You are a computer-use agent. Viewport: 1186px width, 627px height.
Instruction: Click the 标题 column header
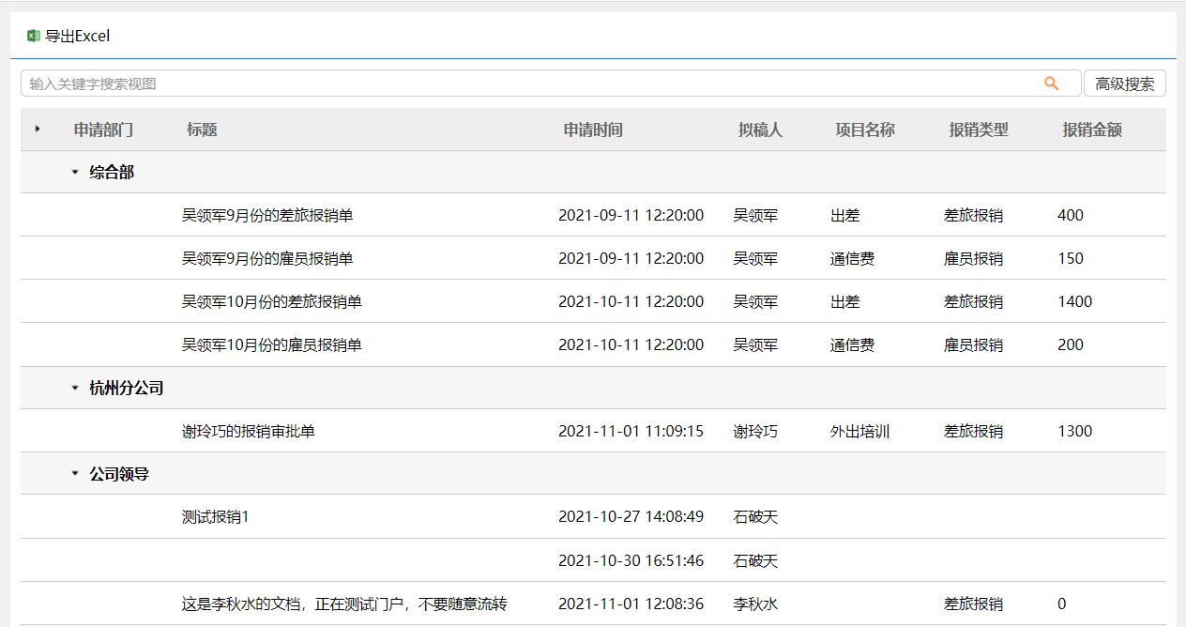[202, 130]
